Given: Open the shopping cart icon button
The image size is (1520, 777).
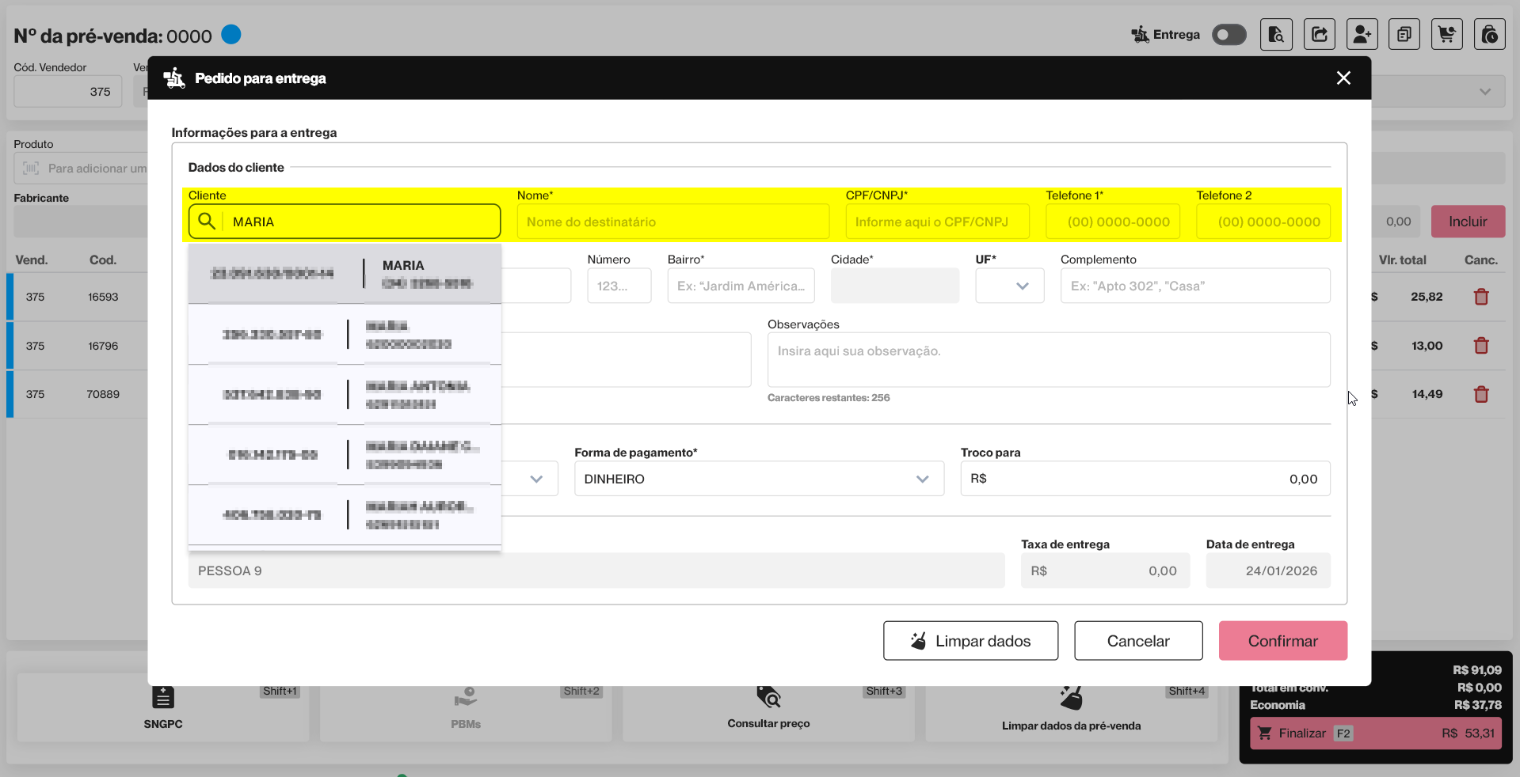Looking at the screenshot, I should (1447, 35).
